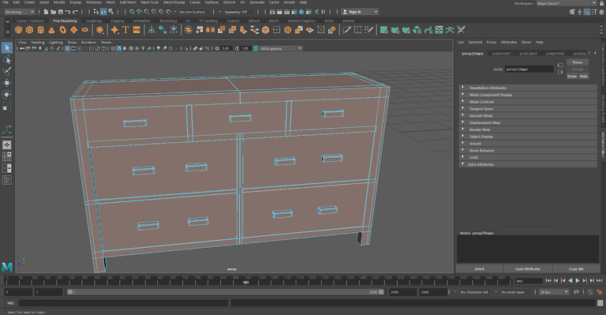Create a polygon torus from shelf
Image resolution: width=606 pixels, height=315 pixels.
(62, 30)
